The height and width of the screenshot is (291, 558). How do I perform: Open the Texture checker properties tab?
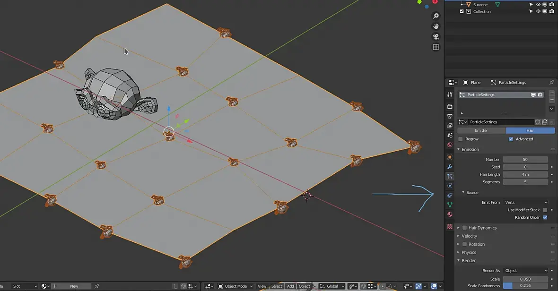[450, 227]
